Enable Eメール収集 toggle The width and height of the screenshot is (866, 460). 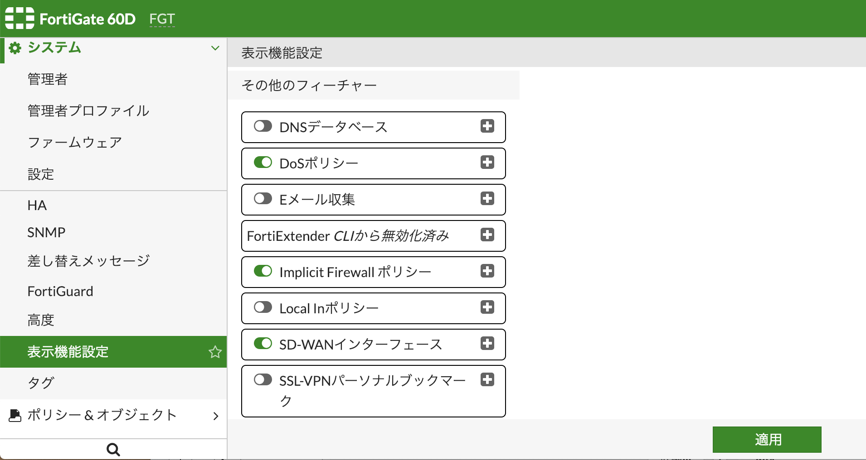tap(263, 198)
